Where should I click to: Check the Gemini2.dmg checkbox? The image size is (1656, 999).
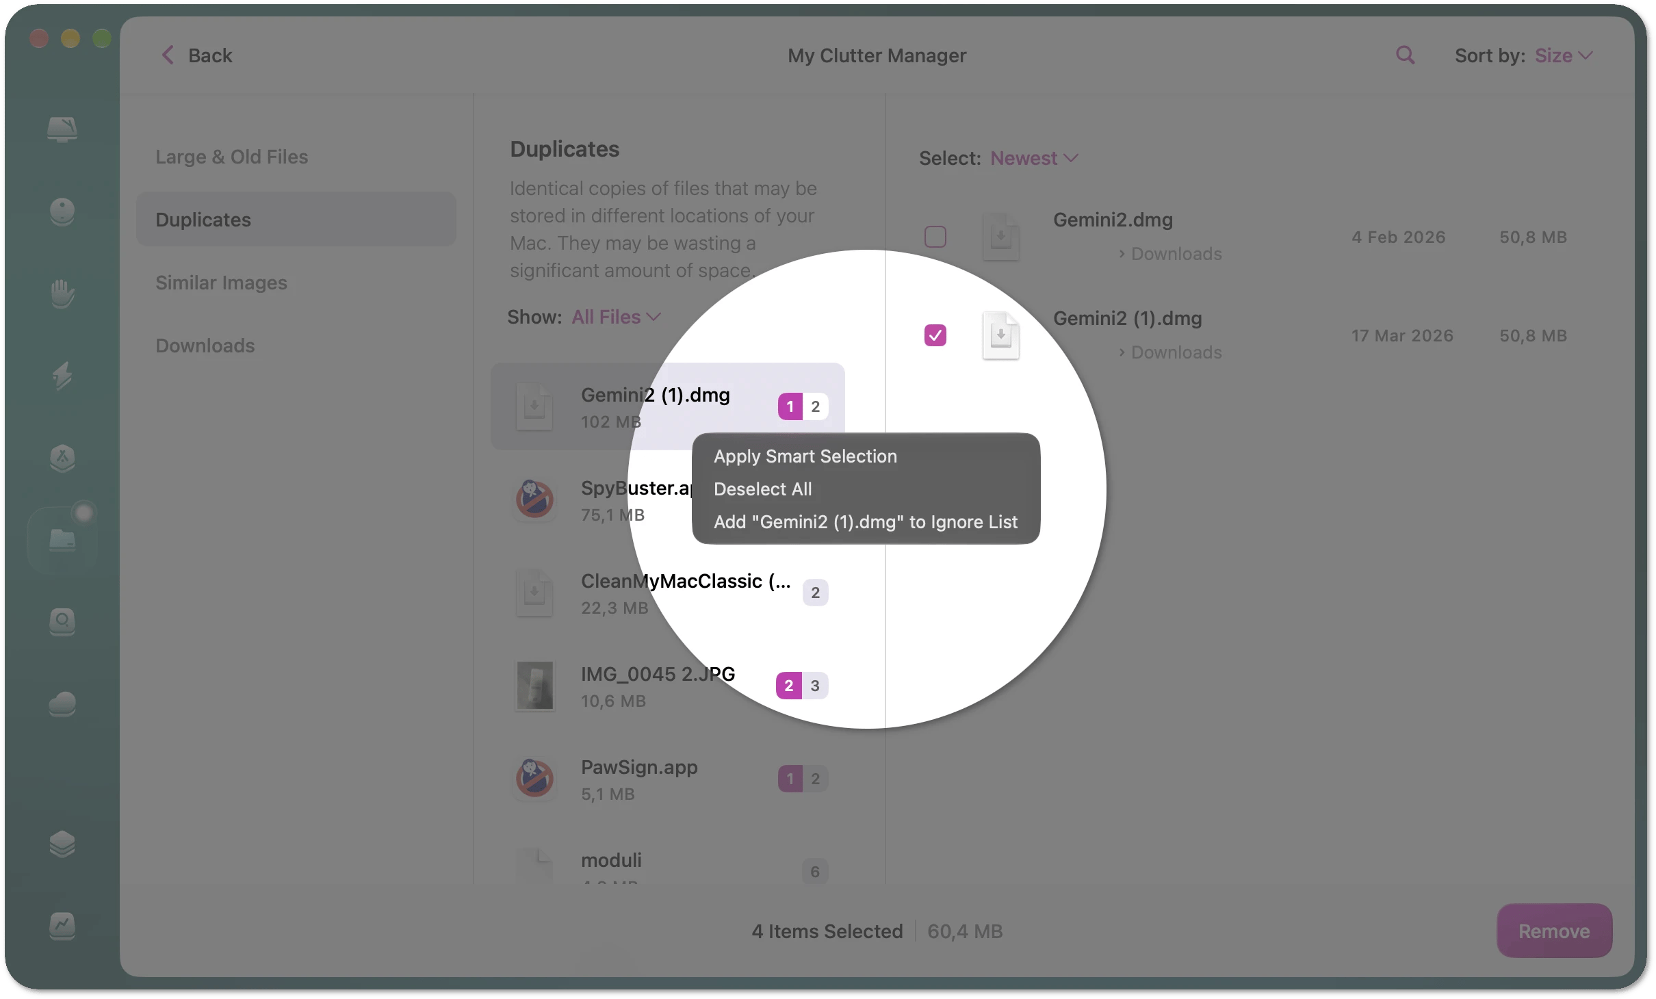935,237
